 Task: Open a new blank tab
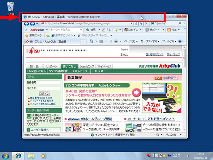click(x=83, y=42)
